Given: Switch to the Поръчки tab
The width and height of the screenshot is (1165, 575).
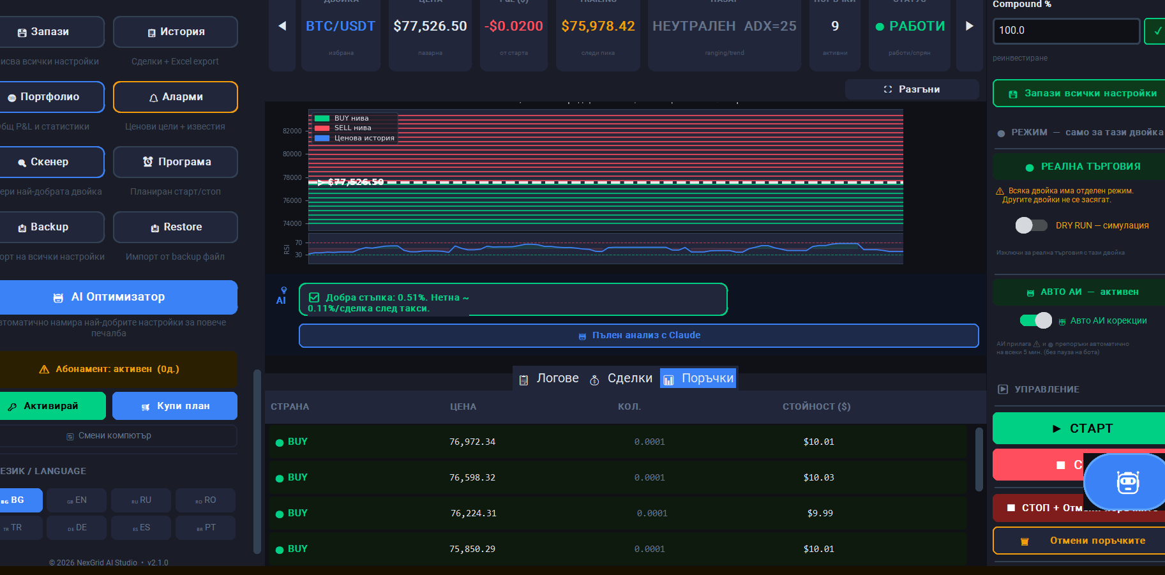Looking at the screenshot, I should (698, 378).
